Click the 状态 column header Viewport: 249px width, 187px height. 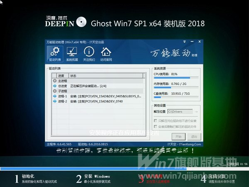pyautogui.click(x=106, y=76)
